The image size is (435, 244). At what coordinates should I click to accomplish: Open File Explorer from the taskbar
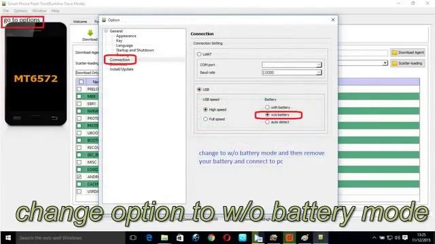[164, 238]
